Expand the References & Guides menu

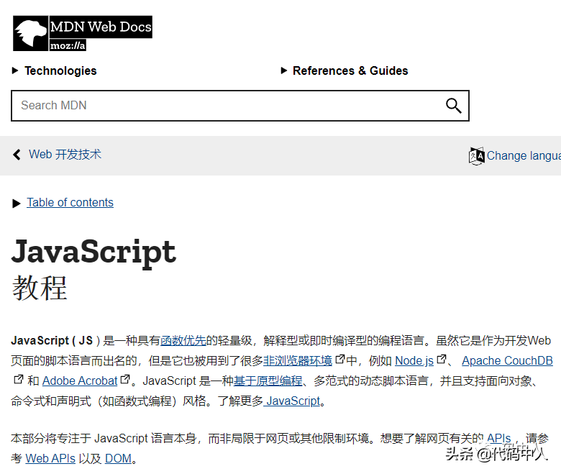[345, 70]
